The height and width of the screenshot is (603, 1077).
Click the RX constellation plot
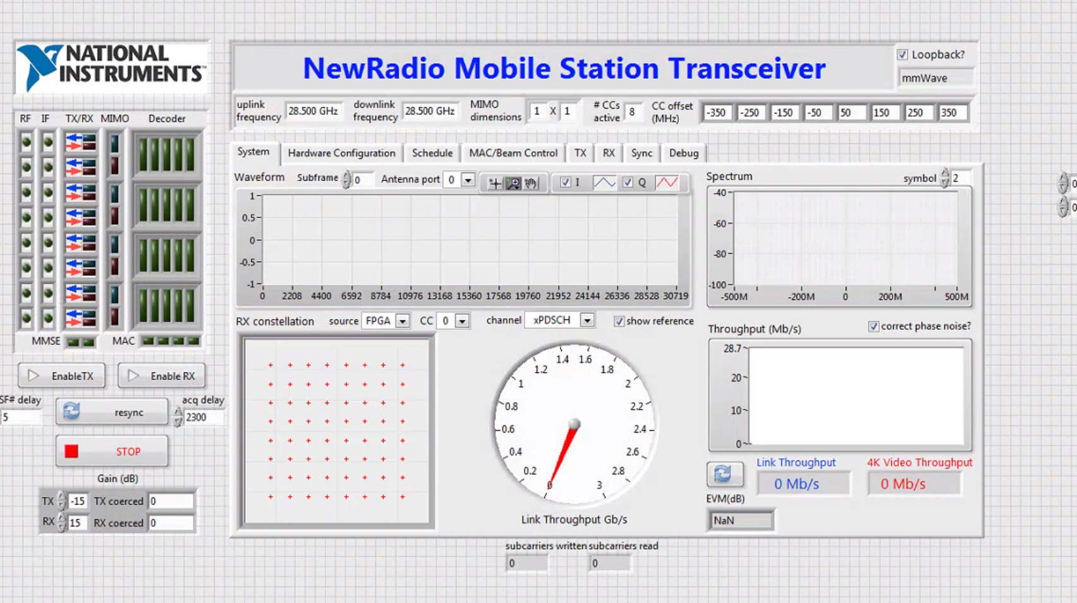pyautogui.click(x=337, y=431)
